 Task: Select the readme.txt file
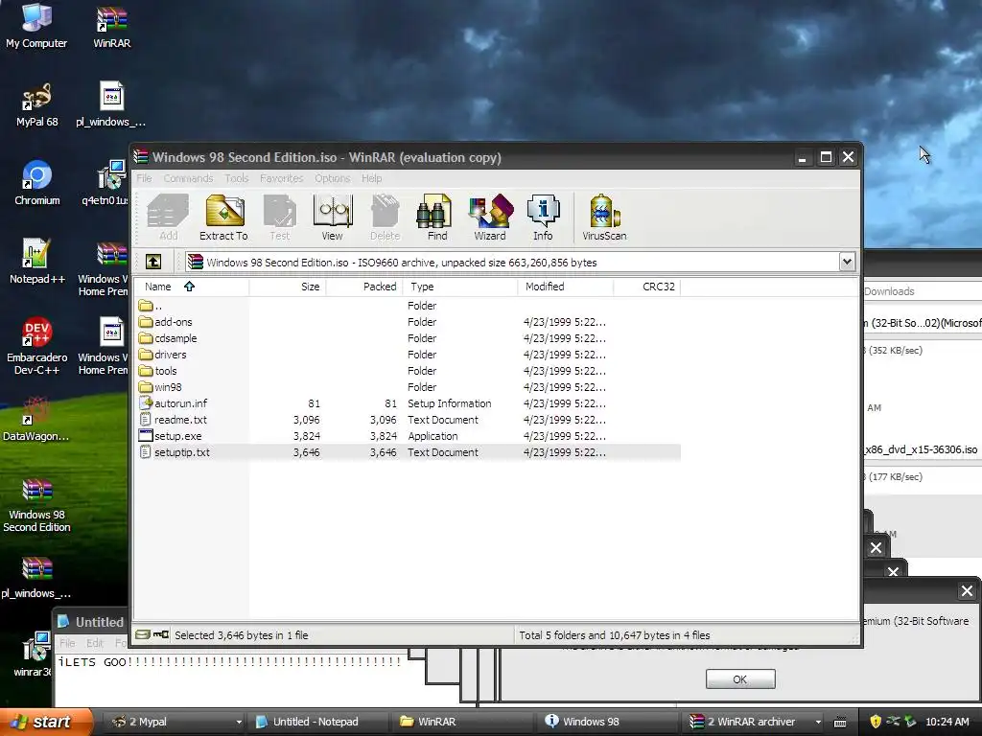[173, 420]
